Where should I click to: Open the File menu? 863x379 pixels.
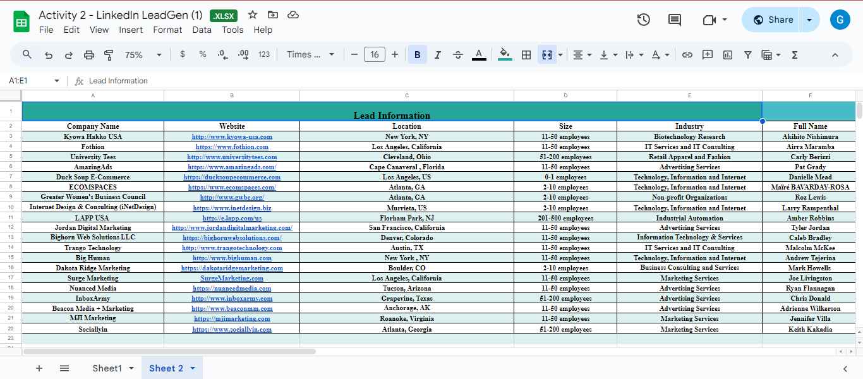(46, 30)
